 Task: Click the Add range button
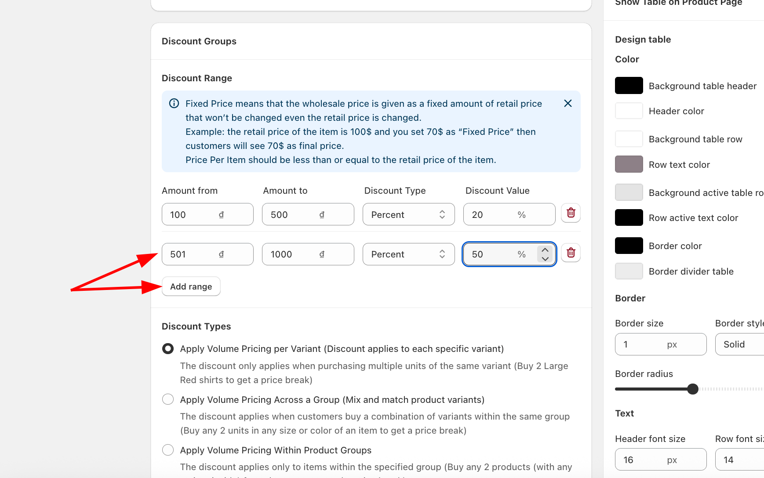191,286
